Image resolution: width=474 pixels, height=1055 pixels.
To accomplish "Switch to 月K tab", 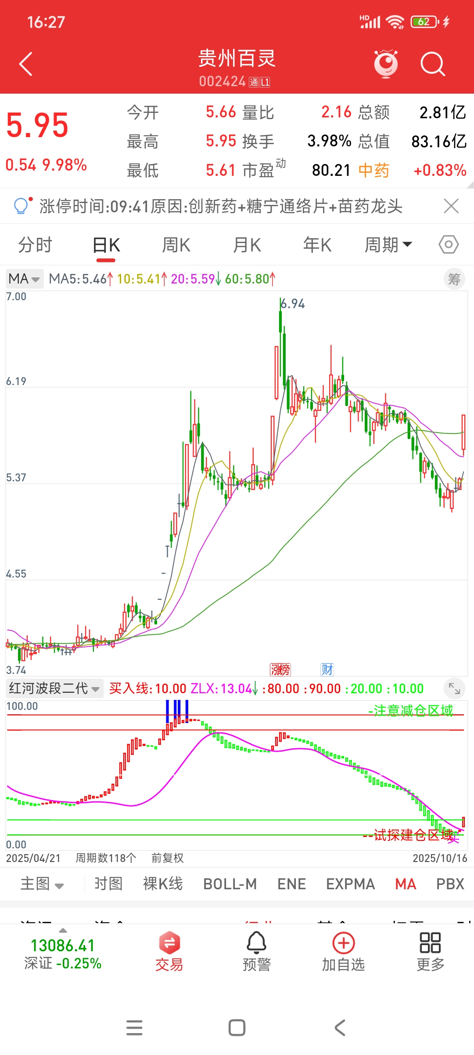I will click(x=247, y=245).
